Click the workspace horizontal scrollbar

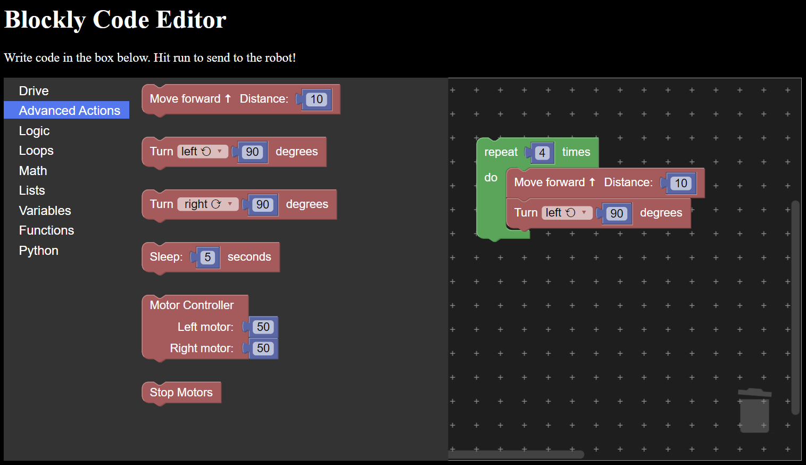pos(517,454)
